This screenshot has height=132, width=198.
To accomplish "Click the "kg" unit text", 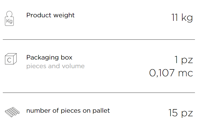I will pos(187,18).
